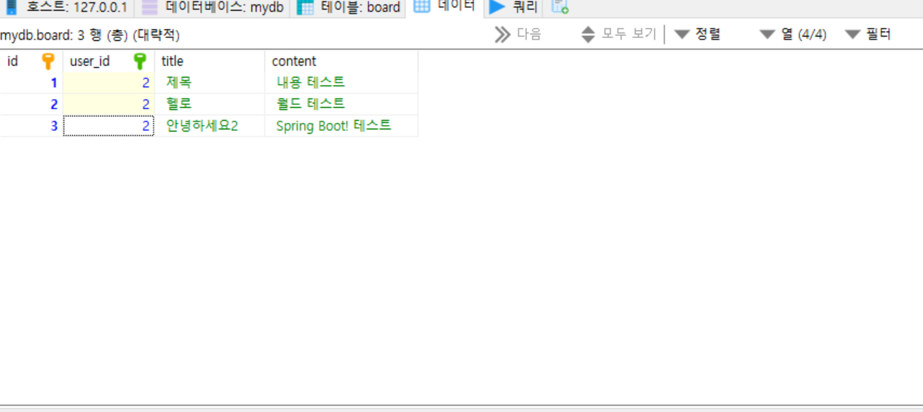Screen dimensions: 923x412
Task: Open the 필터 filter dropdown
Action: click(x=868, y=34)
